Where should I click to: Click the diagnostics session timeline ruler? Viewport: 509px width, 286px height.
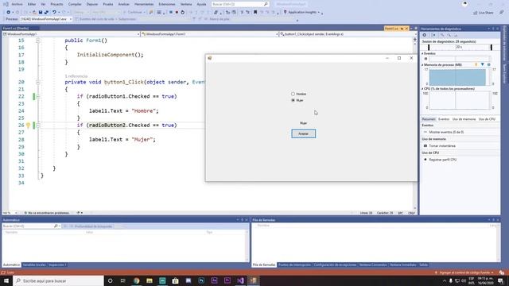coord(460,48)
